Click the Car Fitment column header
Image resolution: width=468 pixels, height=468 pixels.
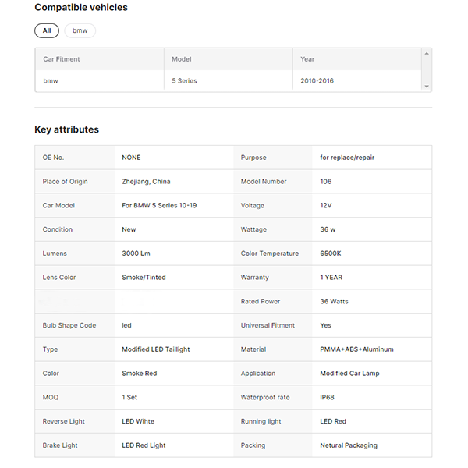point(62,59)
